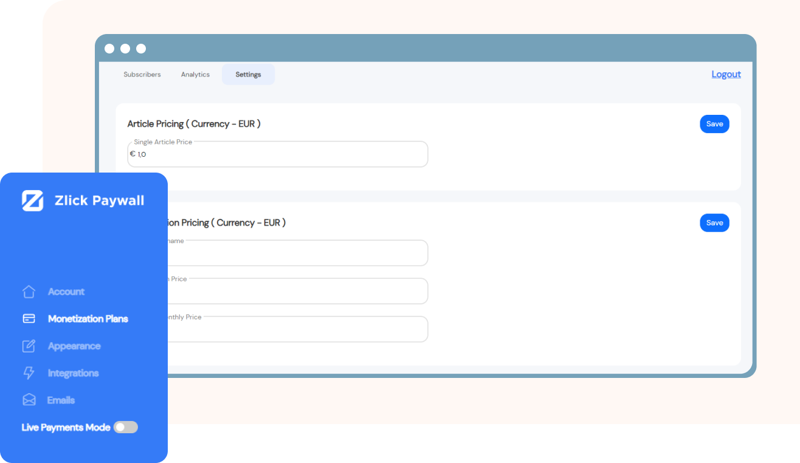Click the Account home icon
The width and height of the screenshot is (800, 463).
point(29,292)
